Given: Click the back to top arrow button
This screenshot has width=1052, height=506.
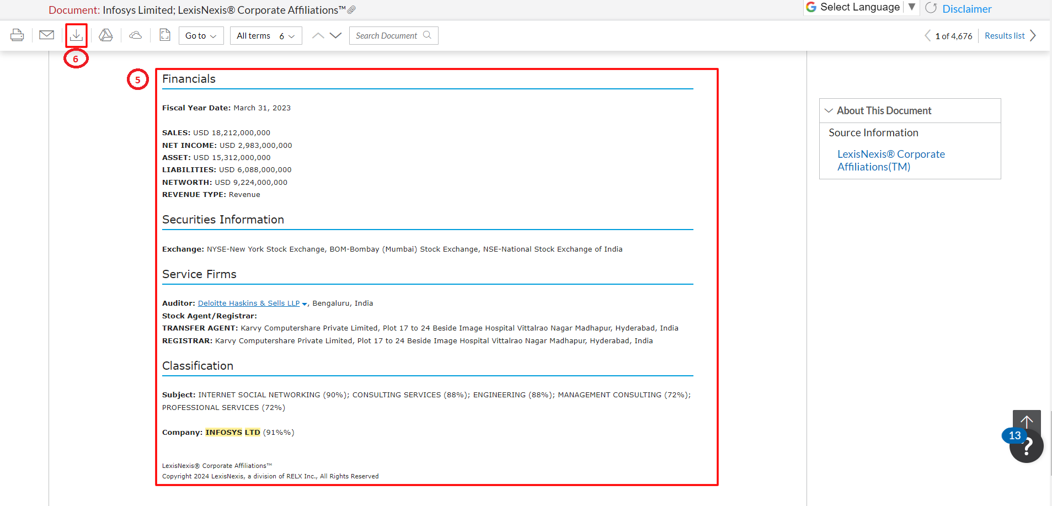Looking at the screenshot, I should (x=1027, y=421).
